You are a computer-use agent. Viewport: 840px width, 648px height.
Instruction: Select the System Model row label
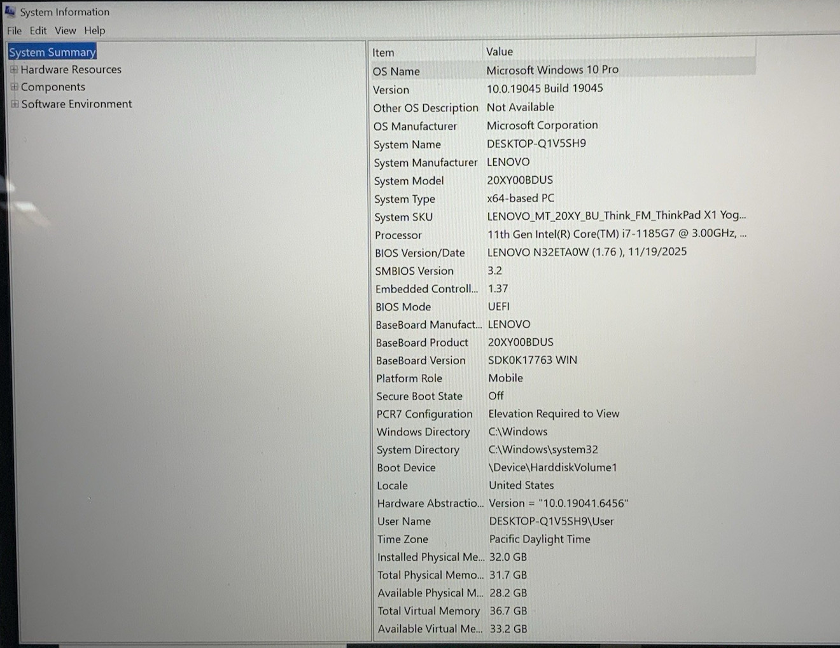click(x=409, y=181)
